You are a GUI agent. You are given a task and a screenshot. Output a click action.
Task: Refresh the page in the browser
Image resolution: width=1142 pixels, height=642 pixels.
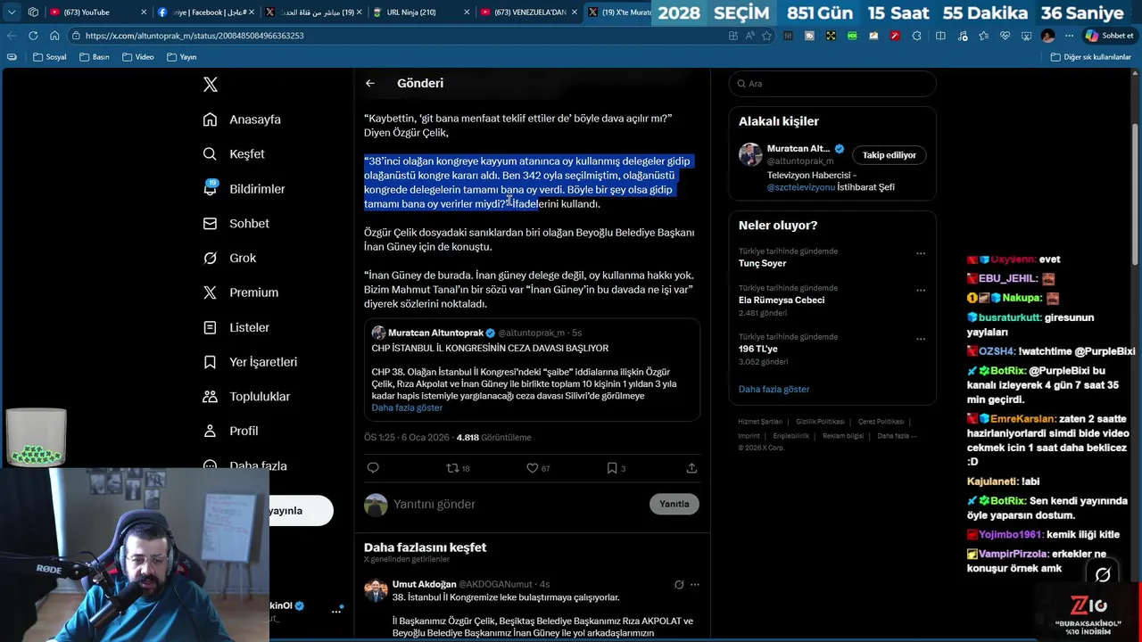[33, 36]
